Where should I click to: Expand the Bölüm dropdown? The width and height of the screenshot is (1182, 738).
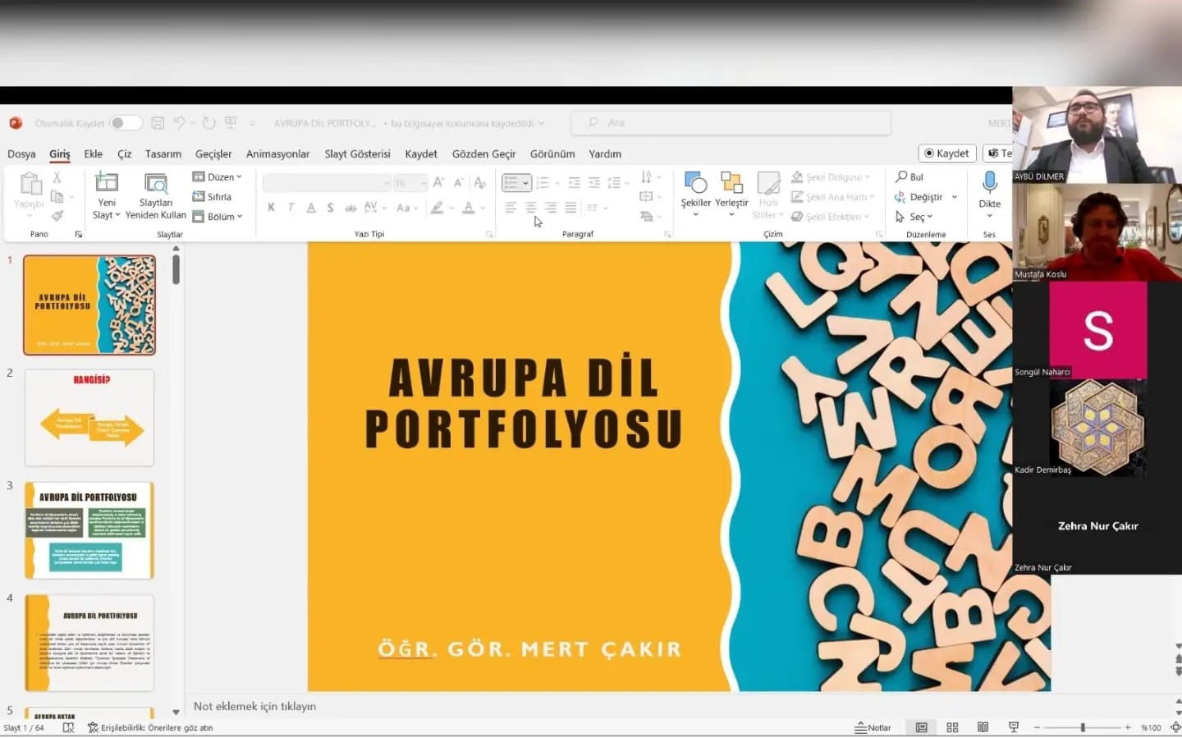[218, 217]
